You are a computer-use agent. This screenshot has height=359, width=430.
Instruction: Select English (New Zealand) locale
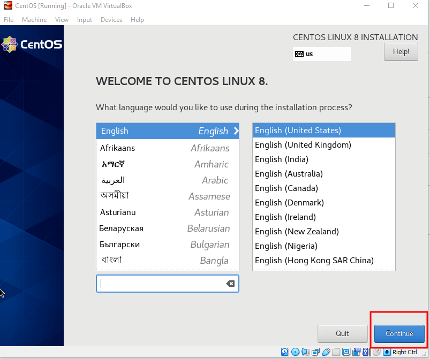(324, 232)
